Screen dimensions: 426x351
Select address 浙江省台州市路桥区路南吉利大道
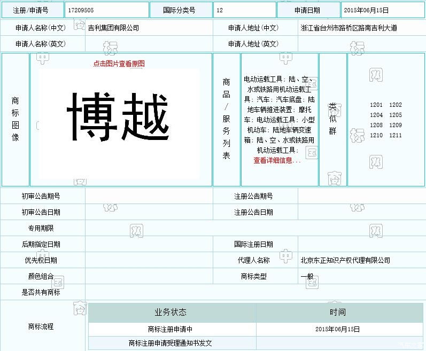(349, 28)
